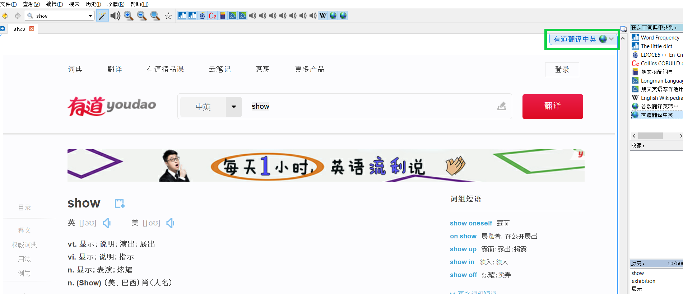
Task: Toggle Collins Cc icon in dictionary bar
Action: pyautogui.click(x=212, y=15)
